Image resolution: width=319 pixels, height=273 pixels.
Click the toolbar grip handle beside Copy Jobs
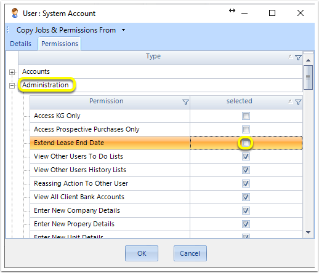[x=8, y=30]
